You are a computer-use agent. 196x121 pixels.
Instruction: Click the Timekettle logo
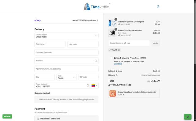tap(97, 6)
